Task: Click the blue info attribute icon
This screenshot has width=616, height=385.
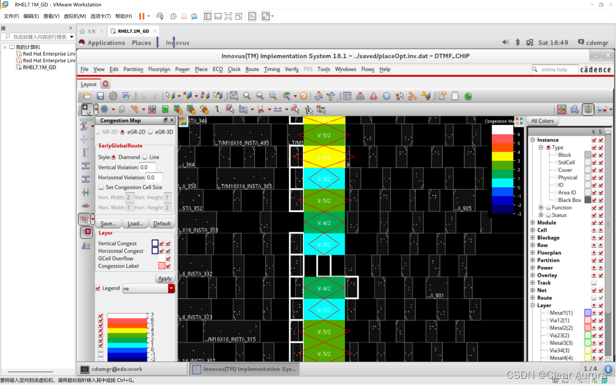Action: coord(387,96)
